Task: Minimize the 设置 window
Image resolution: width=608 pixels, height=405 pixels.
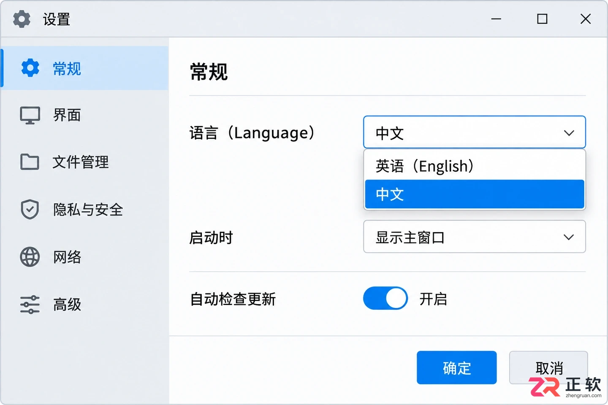Action: pyautogui.click(x=496, y=19)
